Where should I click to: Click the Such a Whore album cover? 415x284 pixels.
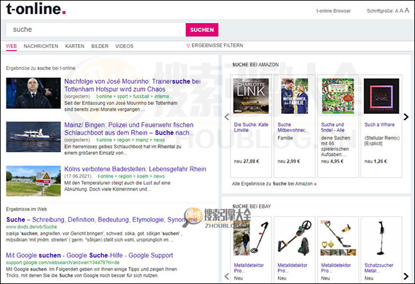click(x=382, y=96)
